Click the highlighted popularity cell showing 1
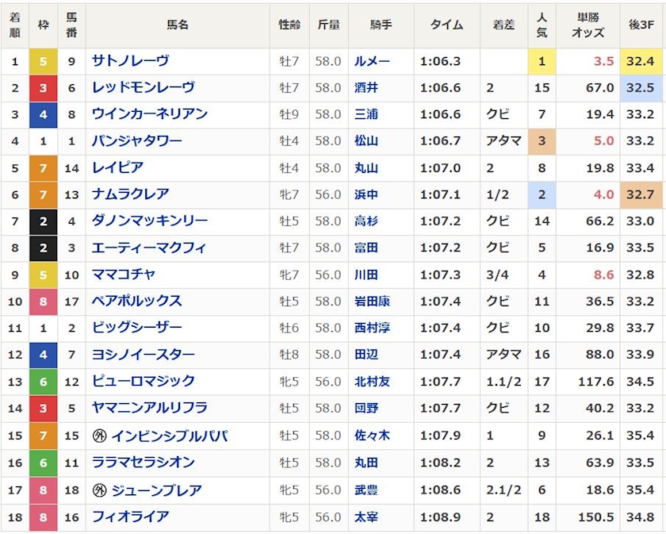Viewport: 666px width, 534px height. click(x=542, y=60)
